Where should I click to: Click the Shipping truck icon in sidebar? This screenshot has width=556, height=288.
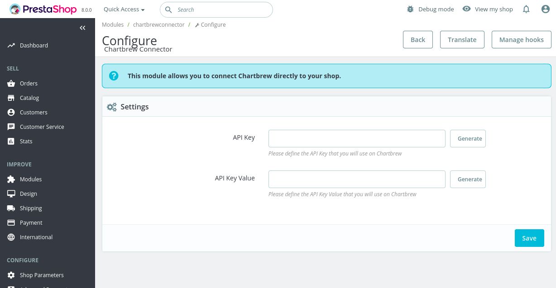pos(11,208)
